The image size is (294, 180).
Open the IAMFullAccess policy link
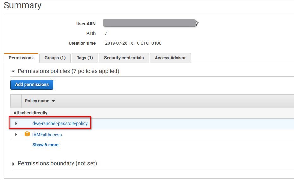[x=47, y=135]
